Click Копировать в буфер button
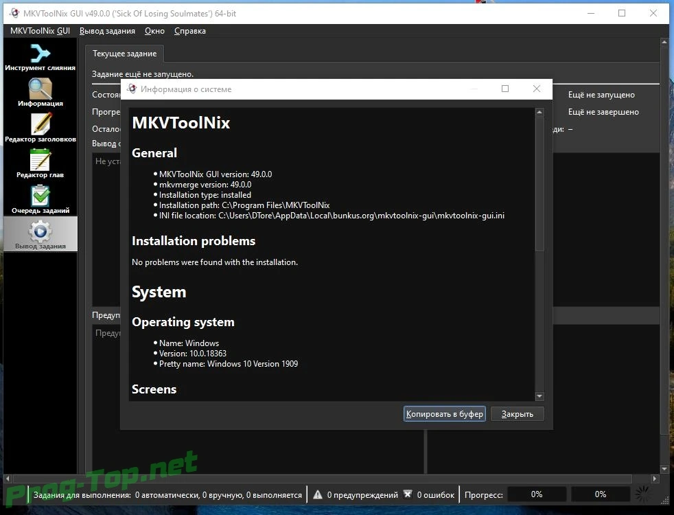 pos(445,414)
